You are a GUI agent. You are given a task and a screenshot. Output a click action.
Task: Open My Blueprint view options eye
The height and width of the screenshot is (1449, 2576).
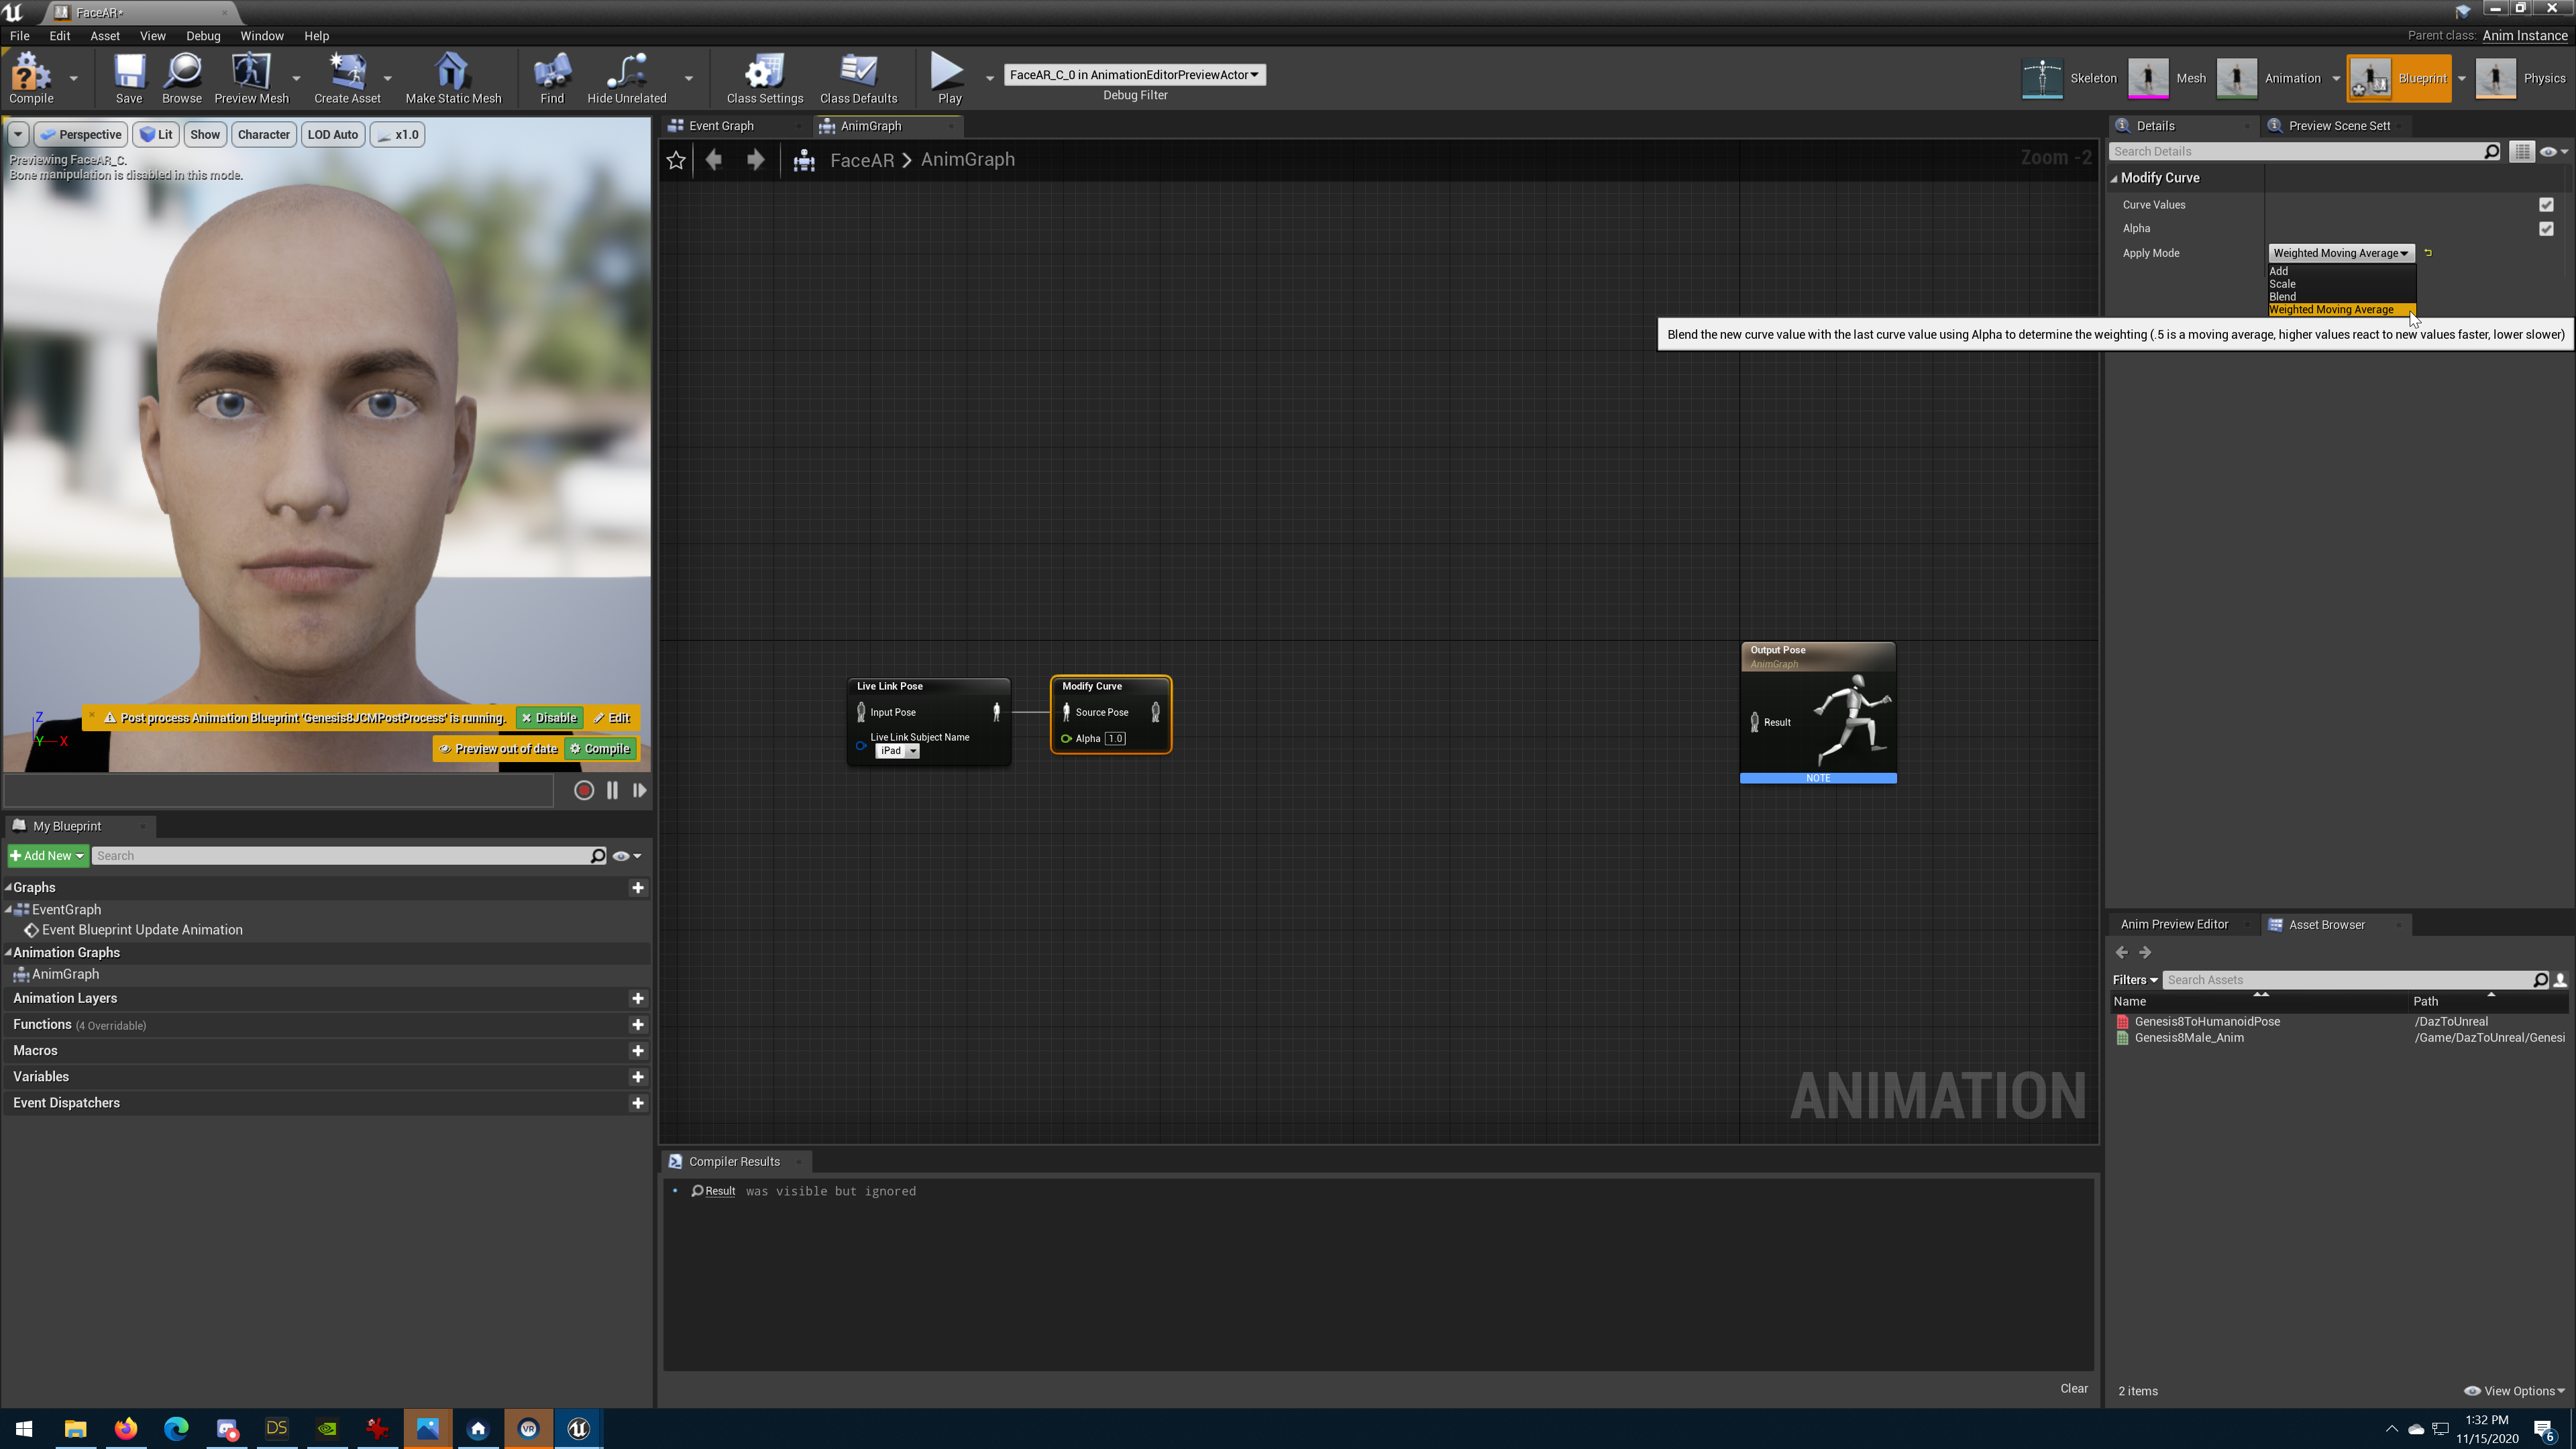point(627,856)
